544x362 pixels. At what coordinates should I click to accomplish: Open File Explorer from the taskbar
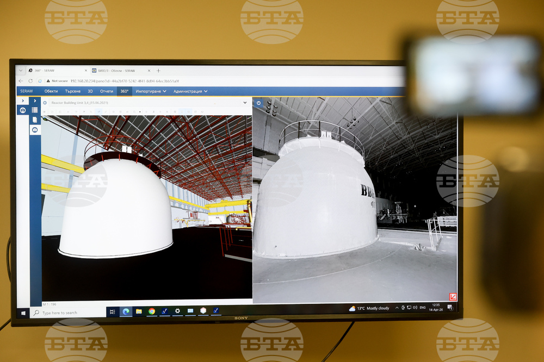[139, 311]
